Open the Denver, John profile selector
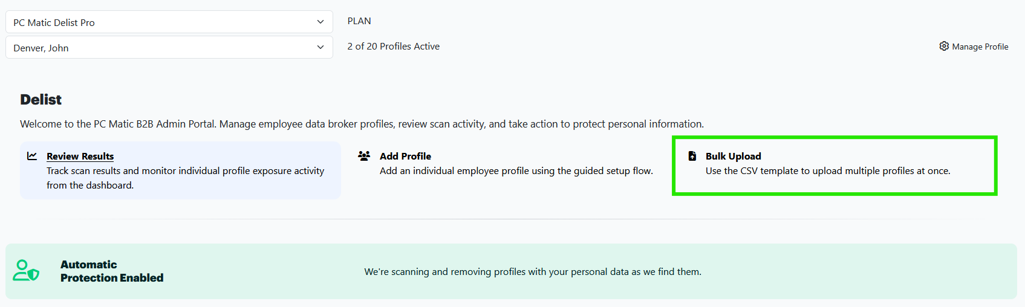Viewport: 1025px width, 307px height. pyautogui.click(x=163, y=48)
